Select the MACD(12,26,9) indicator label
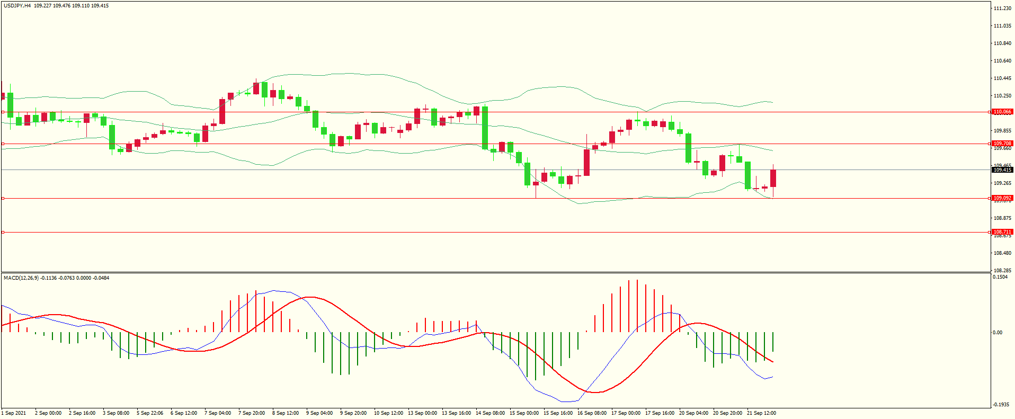The height and width of the screenshot is (419, 1015). tap(21, 278)
